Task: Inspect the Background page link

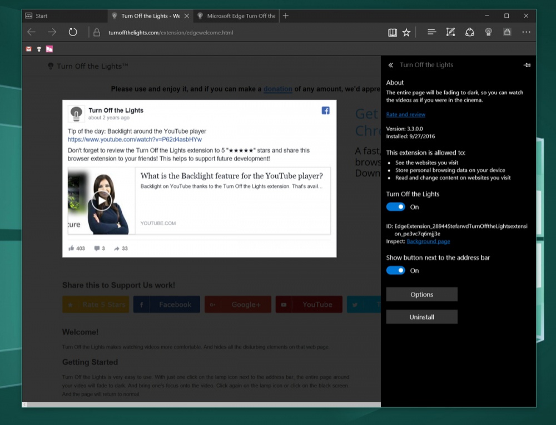Action: (428, 241)
